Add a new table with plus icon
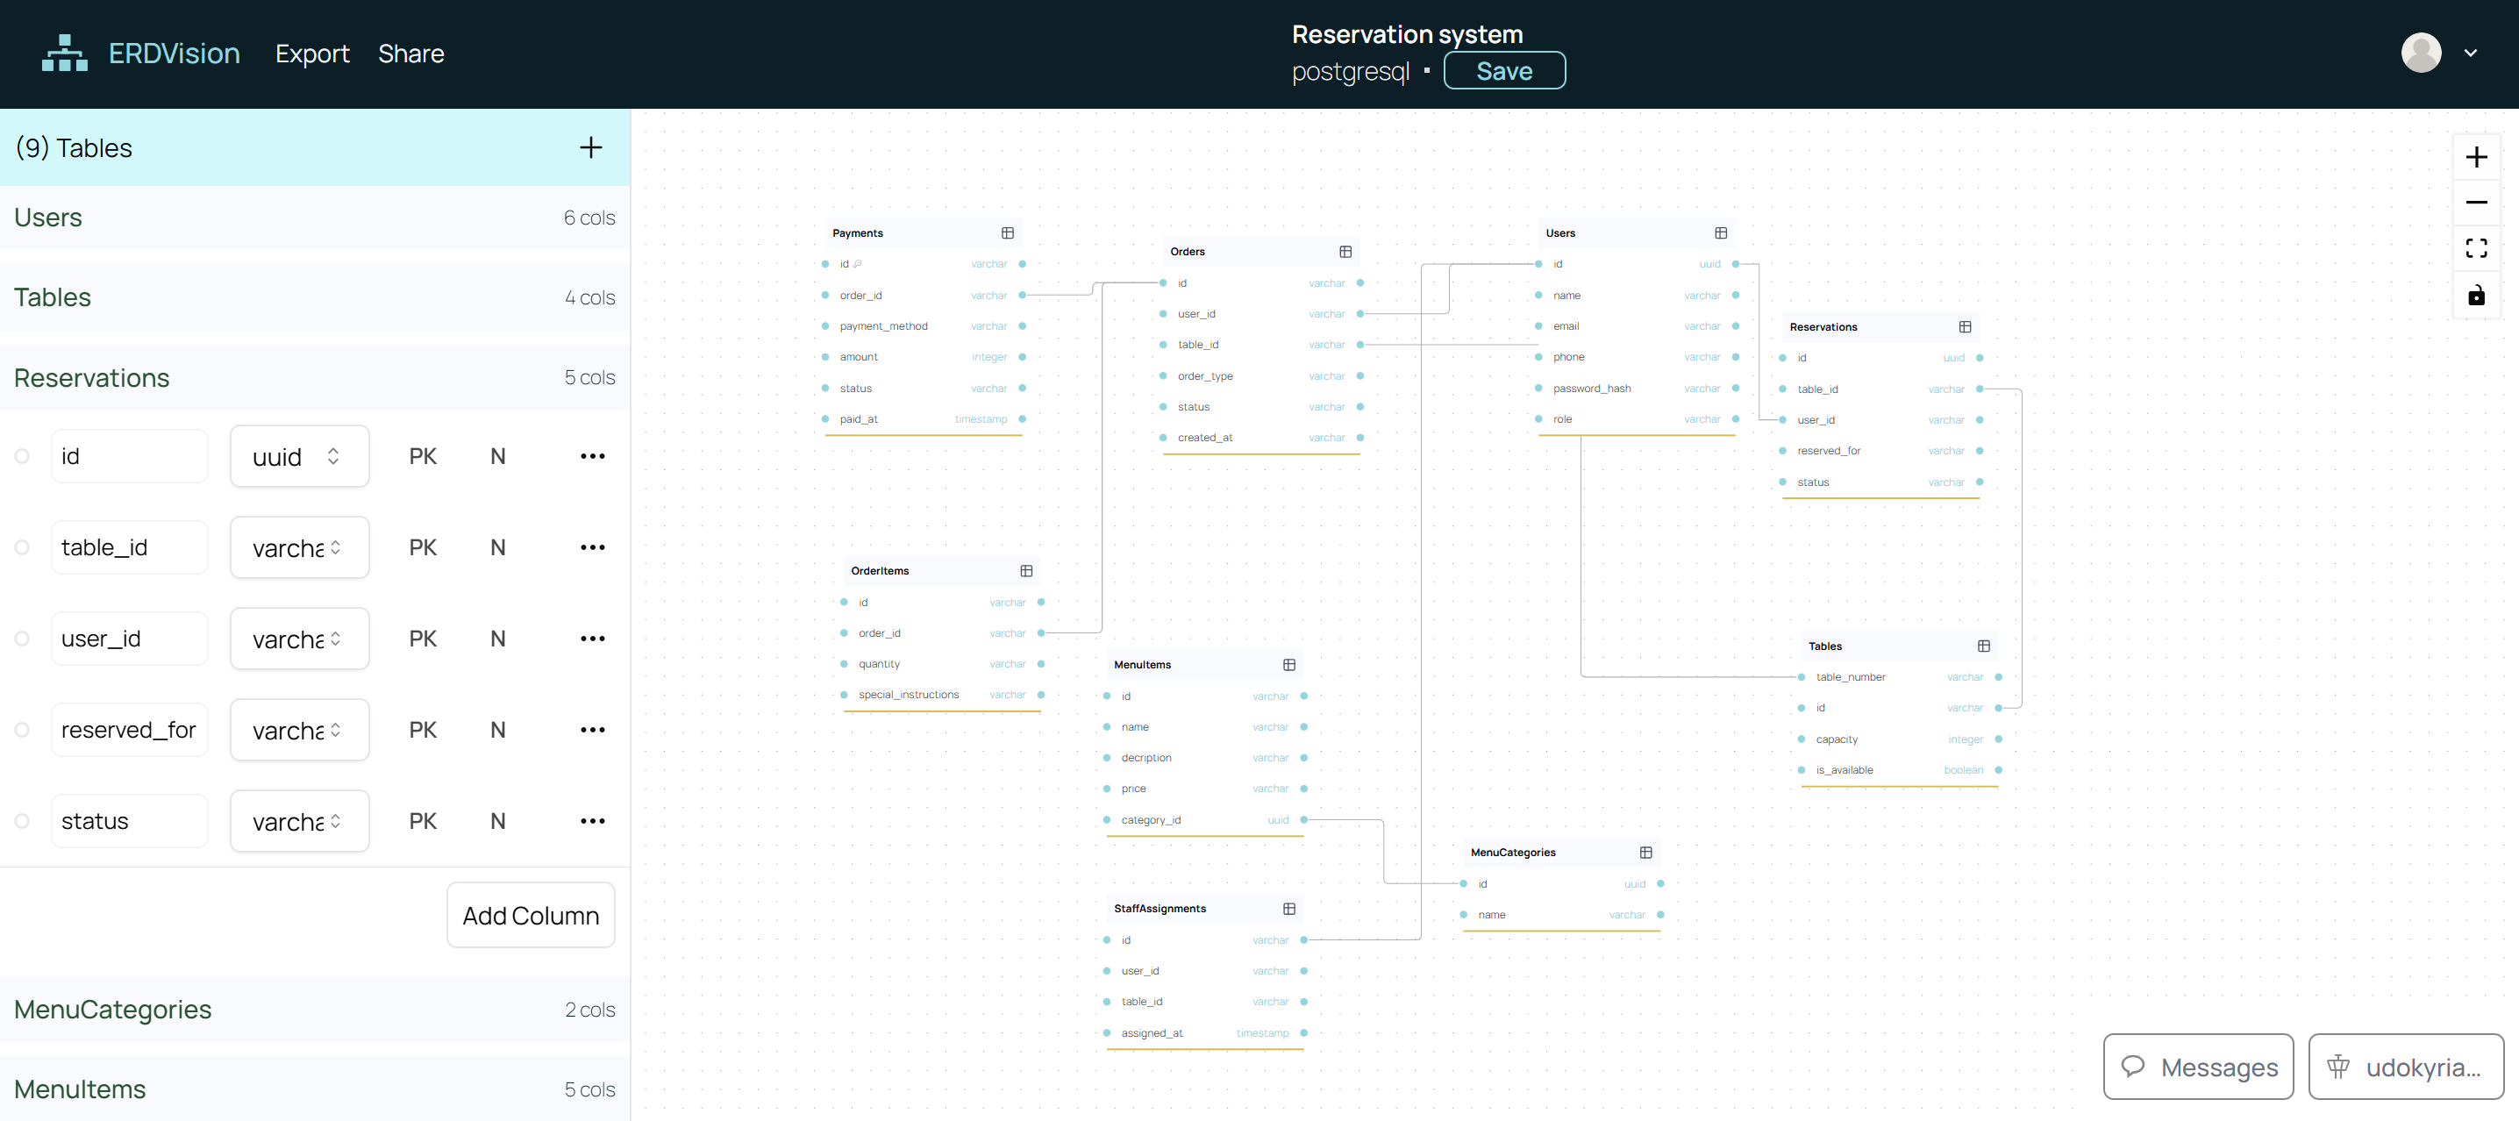The height and width of the screenshot is (1121, 2519). point(590,147)
